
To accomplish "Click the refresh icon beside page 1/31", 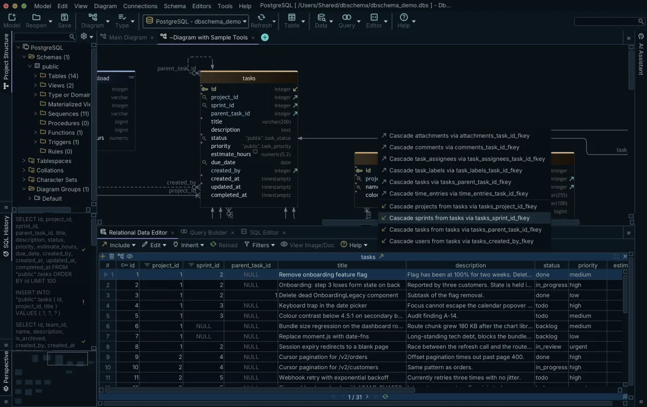I will coord(385,397).
